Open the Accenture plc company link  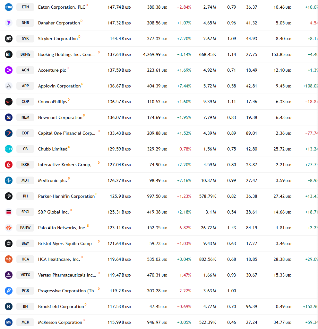(52, 70)
